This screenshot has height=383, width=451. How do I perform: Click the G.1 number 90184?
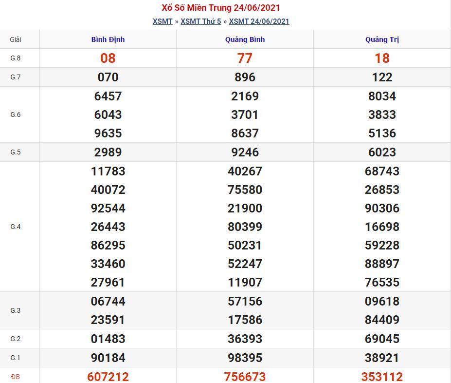coord(108,358)
